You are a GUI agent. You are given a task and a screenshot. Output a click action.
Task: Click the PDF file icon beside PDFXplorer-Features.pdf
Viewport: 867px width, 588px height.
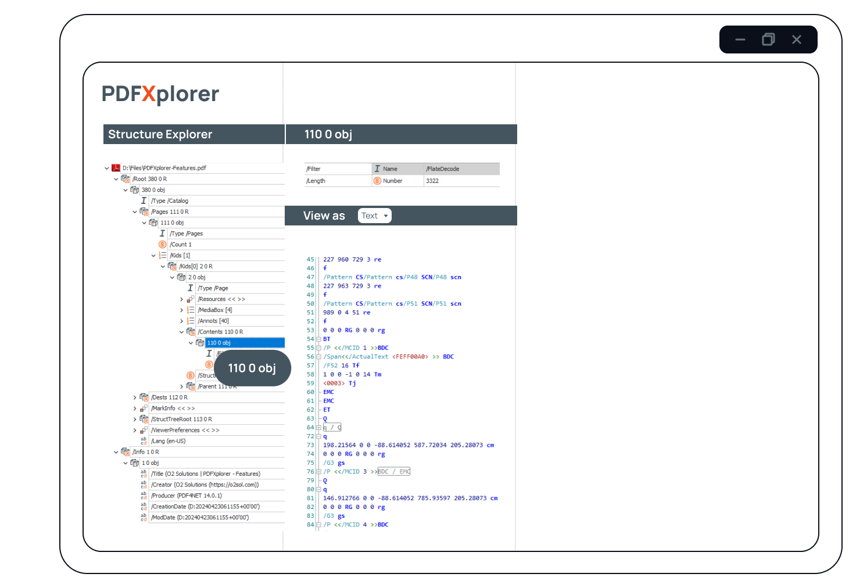pyautogui.click(x=116, y=168)
